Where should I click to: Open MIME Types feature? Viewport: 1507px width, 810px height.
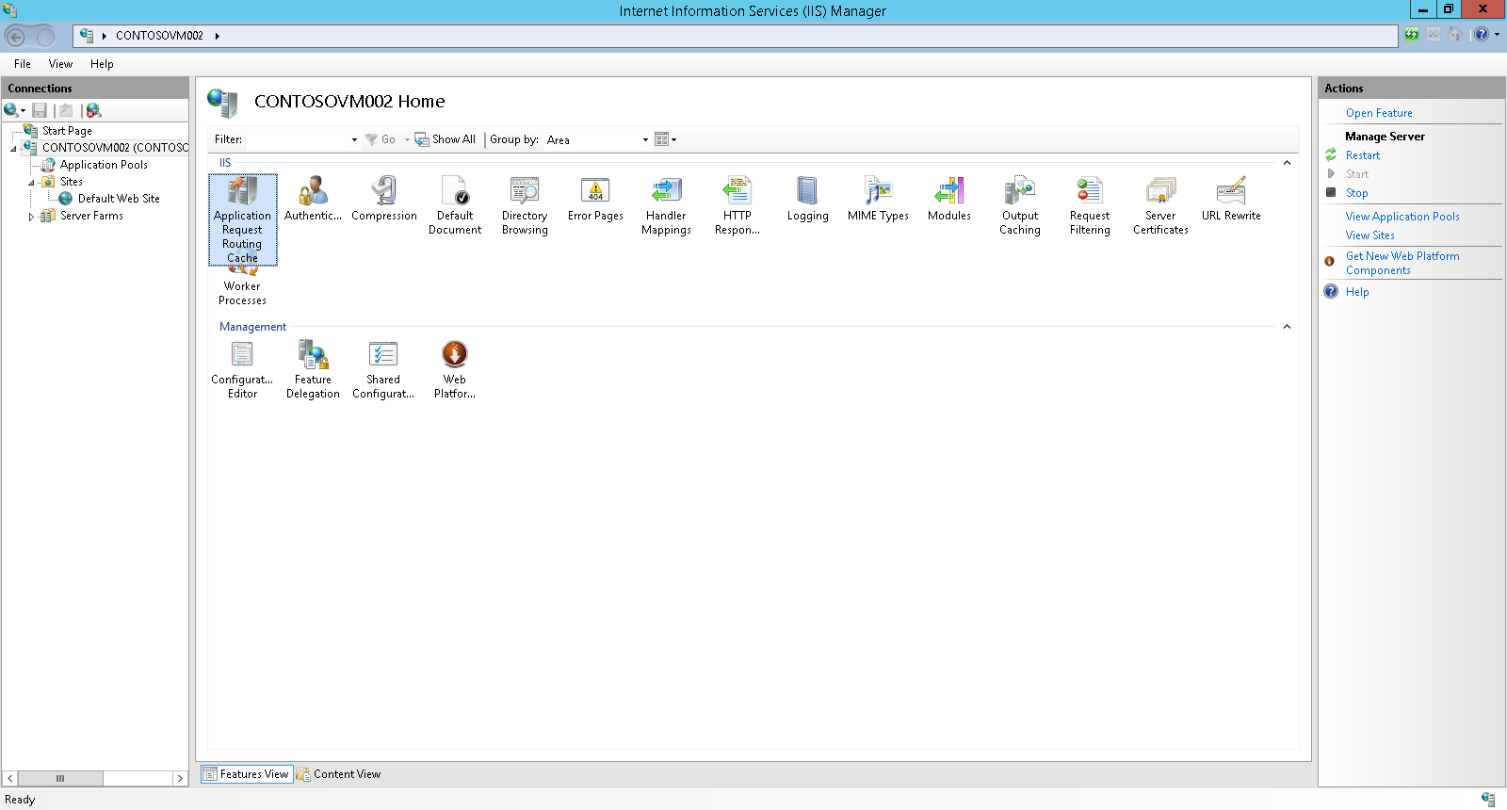pyautogui.click(x=878, y=200)
